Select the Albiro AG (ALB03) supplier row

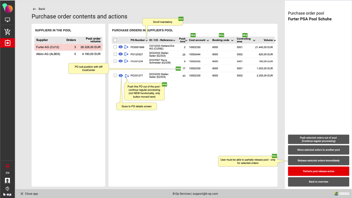pos(68,54)
